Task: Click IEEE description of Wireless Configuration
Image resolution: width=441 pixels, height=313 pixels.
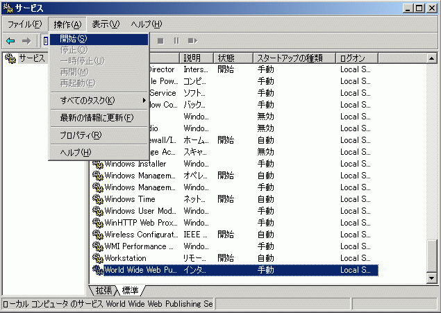Action: (195, 235)
